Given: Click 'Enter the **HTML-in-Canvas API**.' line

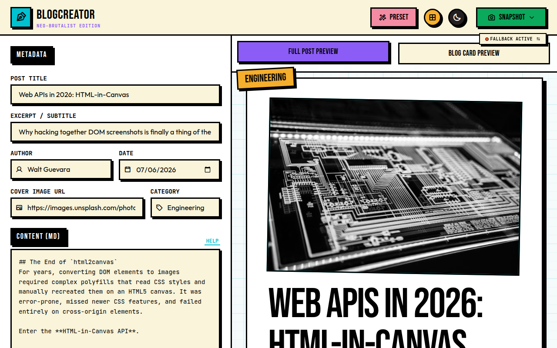Looking at the screenshot, I should [x=79, y=331].
